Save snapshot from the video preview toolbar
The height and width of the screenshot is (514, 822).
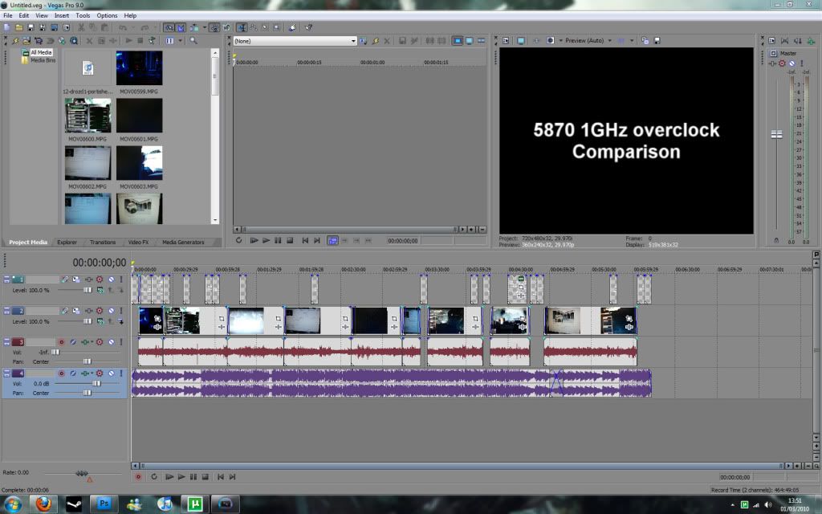pos(657,40)
